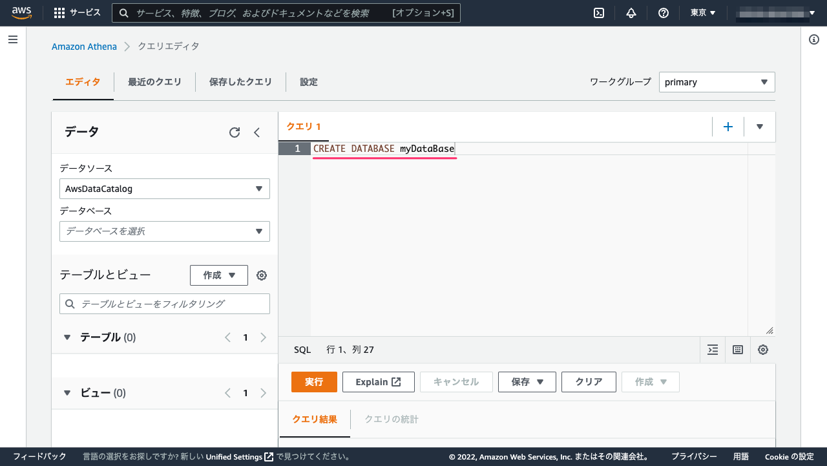Open the テーブルとビュー settings gear
This screenshot has width=827, height=466.
[262, 275]
